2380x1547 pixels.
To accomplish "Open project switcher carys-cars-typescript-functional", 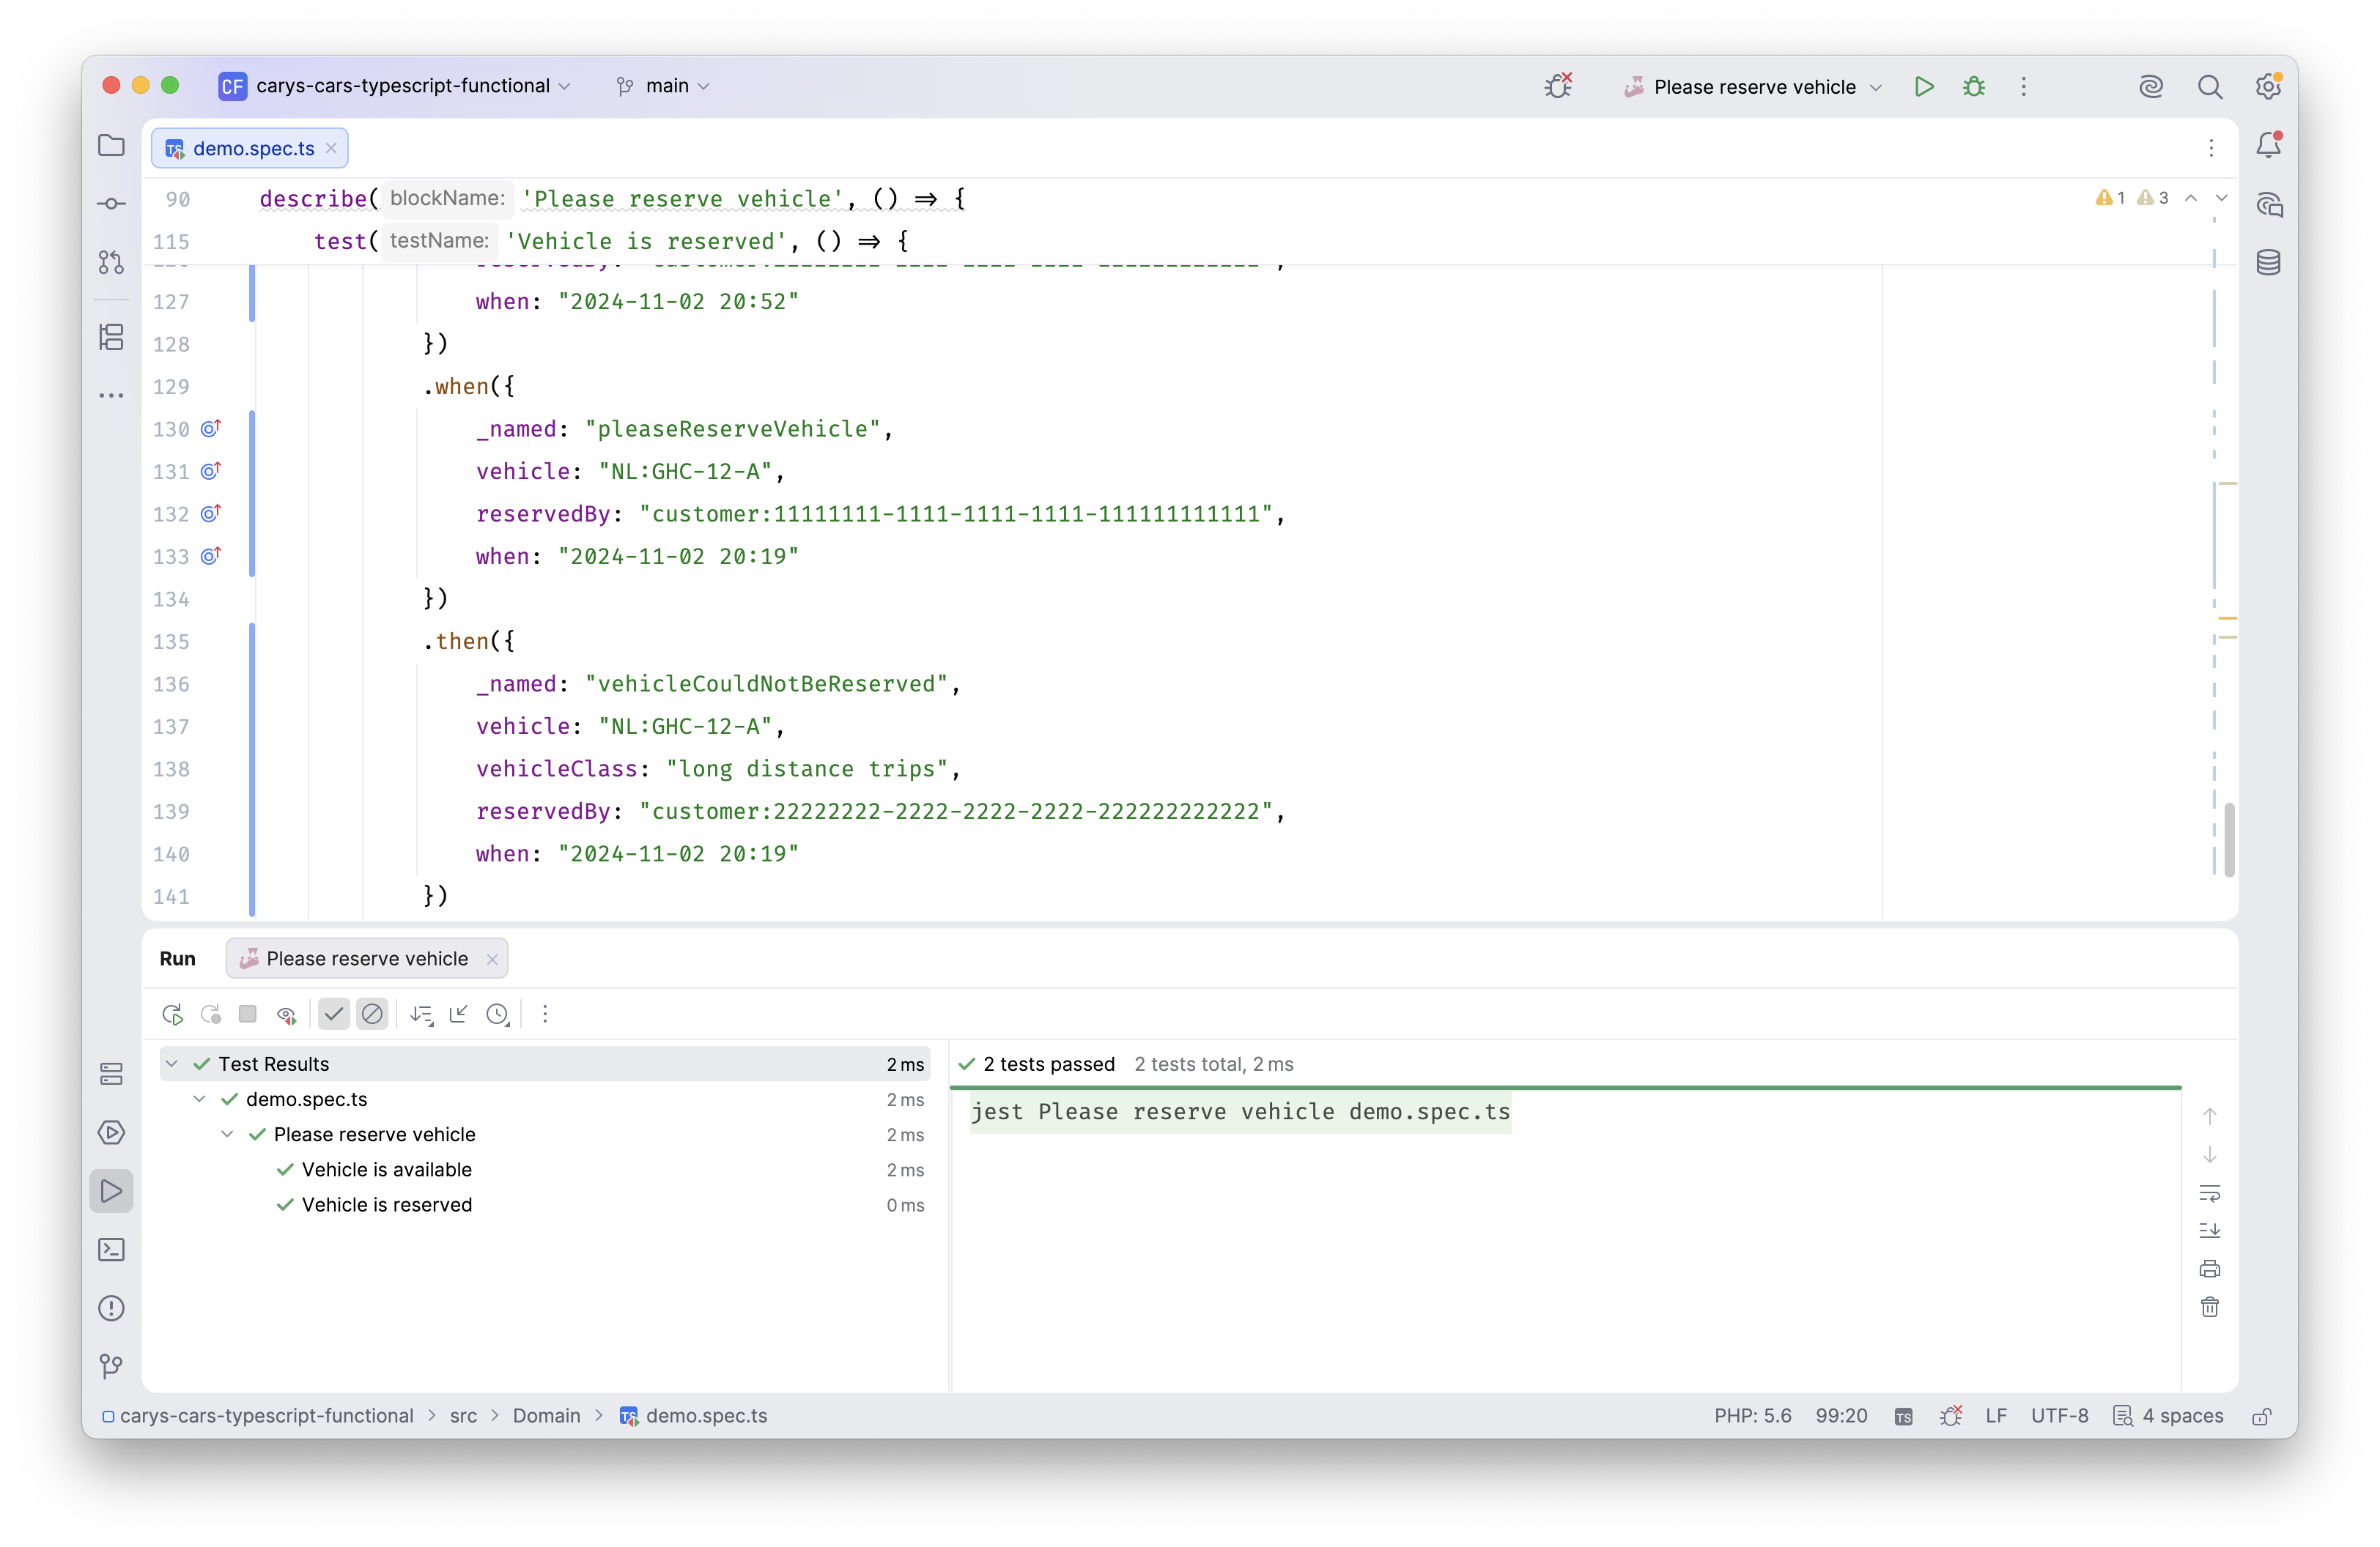I will coord(396,86).
